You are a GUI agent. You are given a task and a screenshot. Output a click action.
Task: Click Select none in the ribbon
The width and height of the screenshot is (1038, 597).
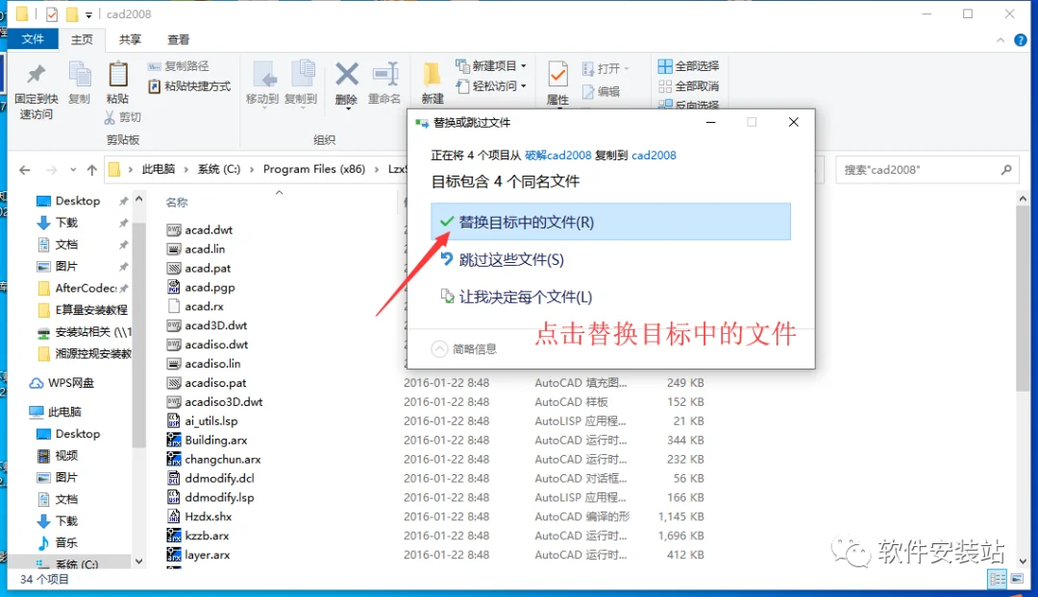688,86
